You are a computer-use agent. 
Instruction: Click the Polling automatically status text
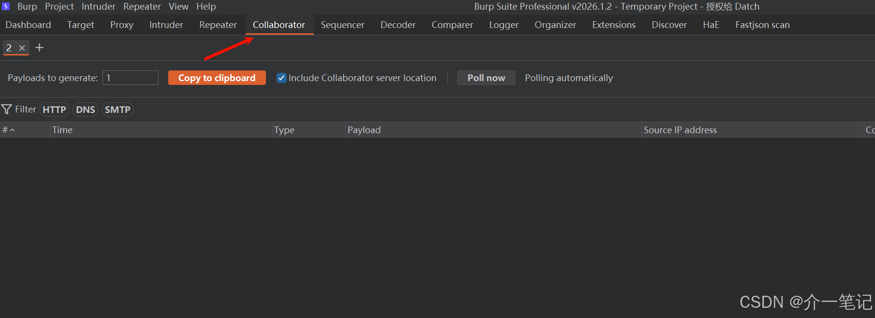[x=569, y=78]
